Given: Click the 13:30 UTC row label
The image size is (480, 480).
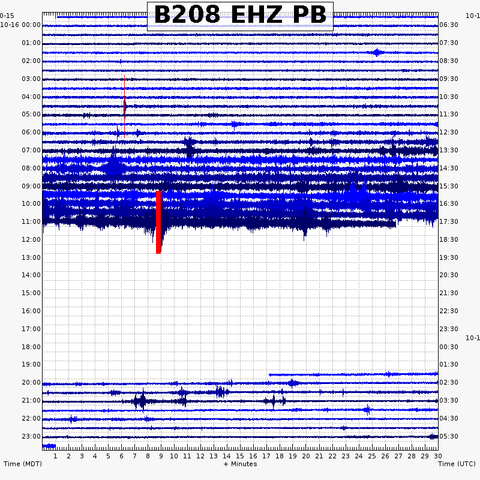Looking at the screenshot, I should tap(449, 151).
